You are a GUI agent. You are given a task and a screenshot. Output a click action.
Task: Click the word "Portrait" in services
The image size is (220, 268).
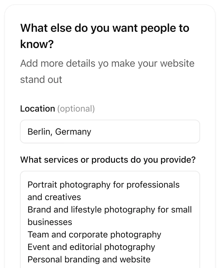coord(42,185)
